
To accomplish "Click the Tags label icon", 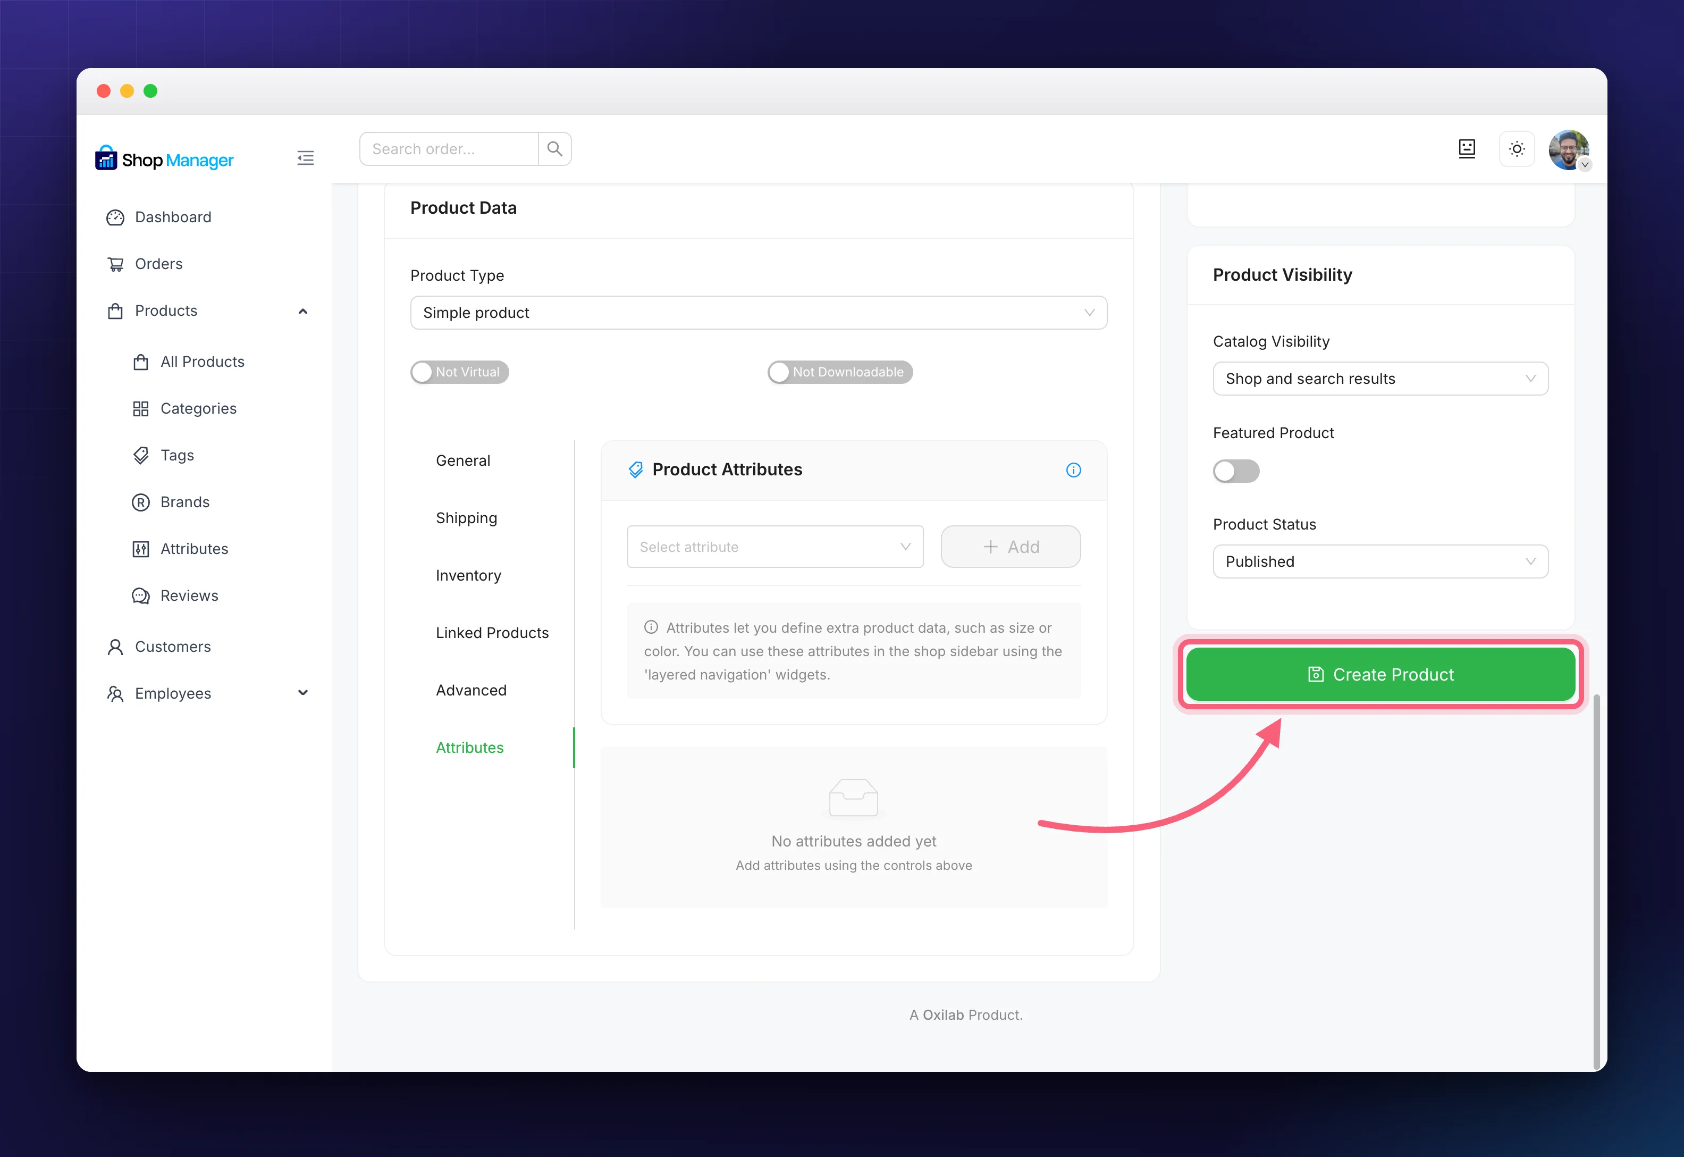I will coord(140,455).
